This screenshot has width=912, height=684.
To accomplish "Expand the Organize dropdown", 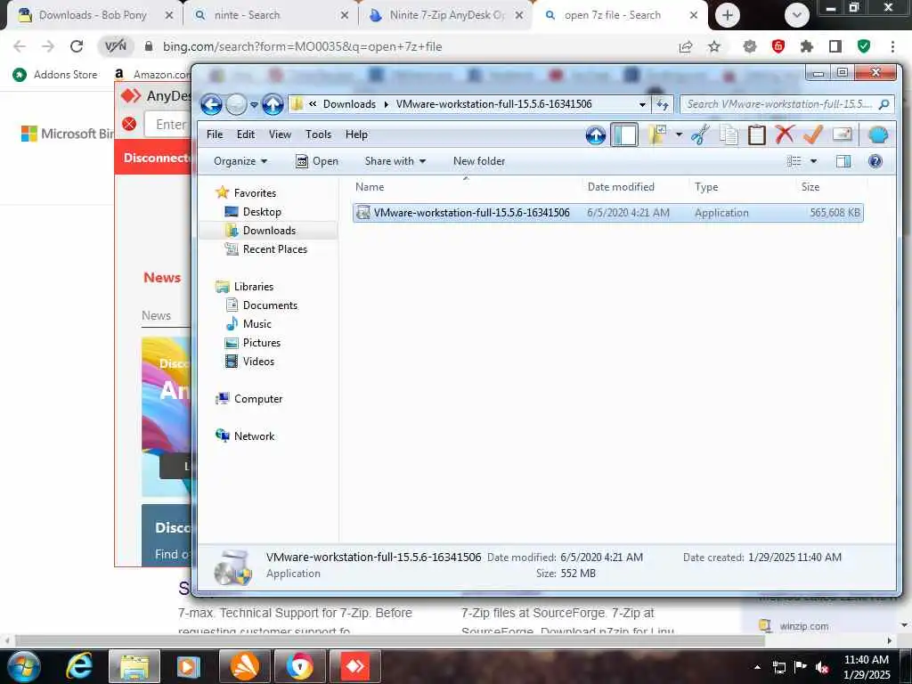I will (240, 161).
